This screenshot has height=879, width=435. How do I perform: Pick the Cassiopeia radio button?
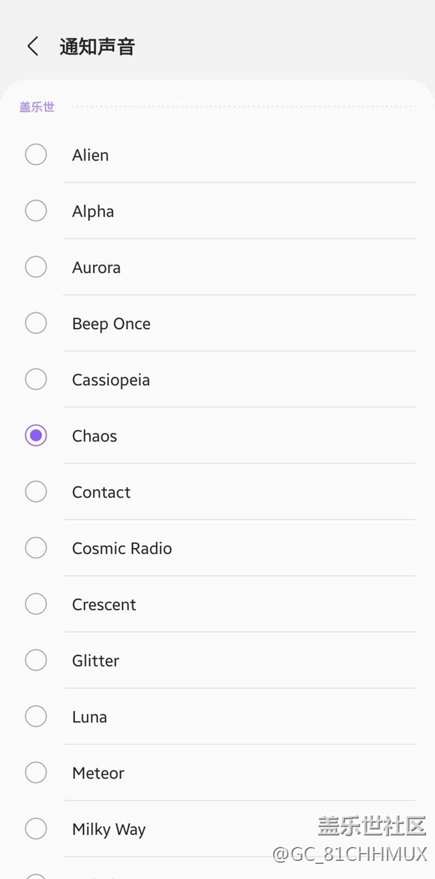[35, 379]
